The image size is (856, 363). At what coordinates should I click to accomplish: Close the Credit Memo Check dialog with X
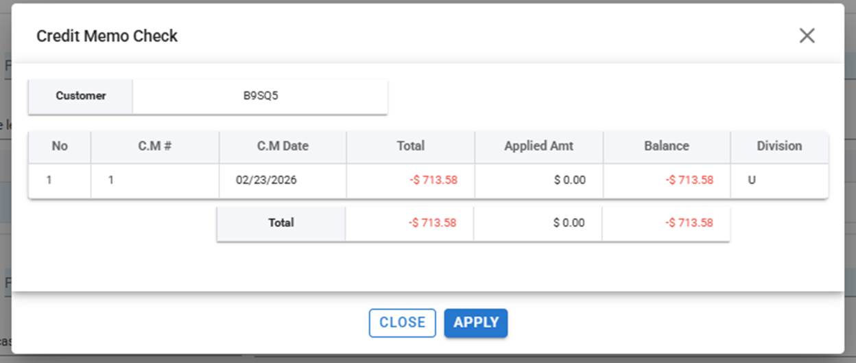807,36
